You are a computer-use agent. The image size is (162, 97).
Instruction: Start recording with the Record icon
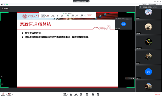coord(87,94)
